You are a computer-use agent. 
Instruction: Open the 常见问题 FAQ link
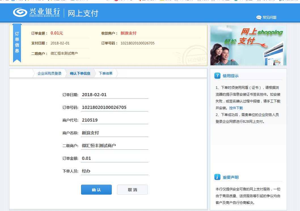click(269, 17)
